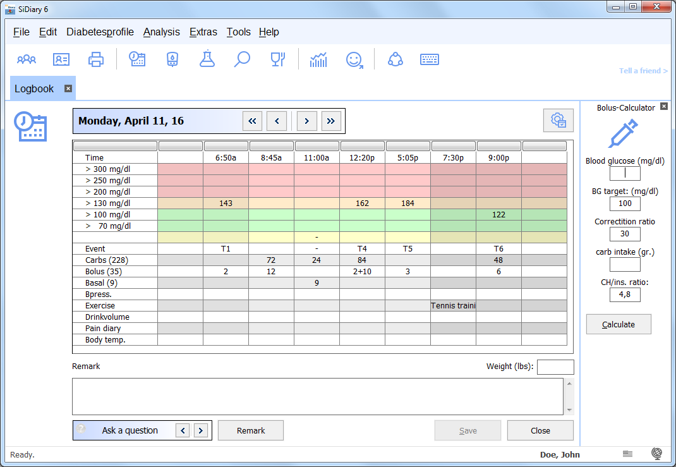Open the Diabetesprofile menu
The image size is (676, 467).
coord(100,32)
